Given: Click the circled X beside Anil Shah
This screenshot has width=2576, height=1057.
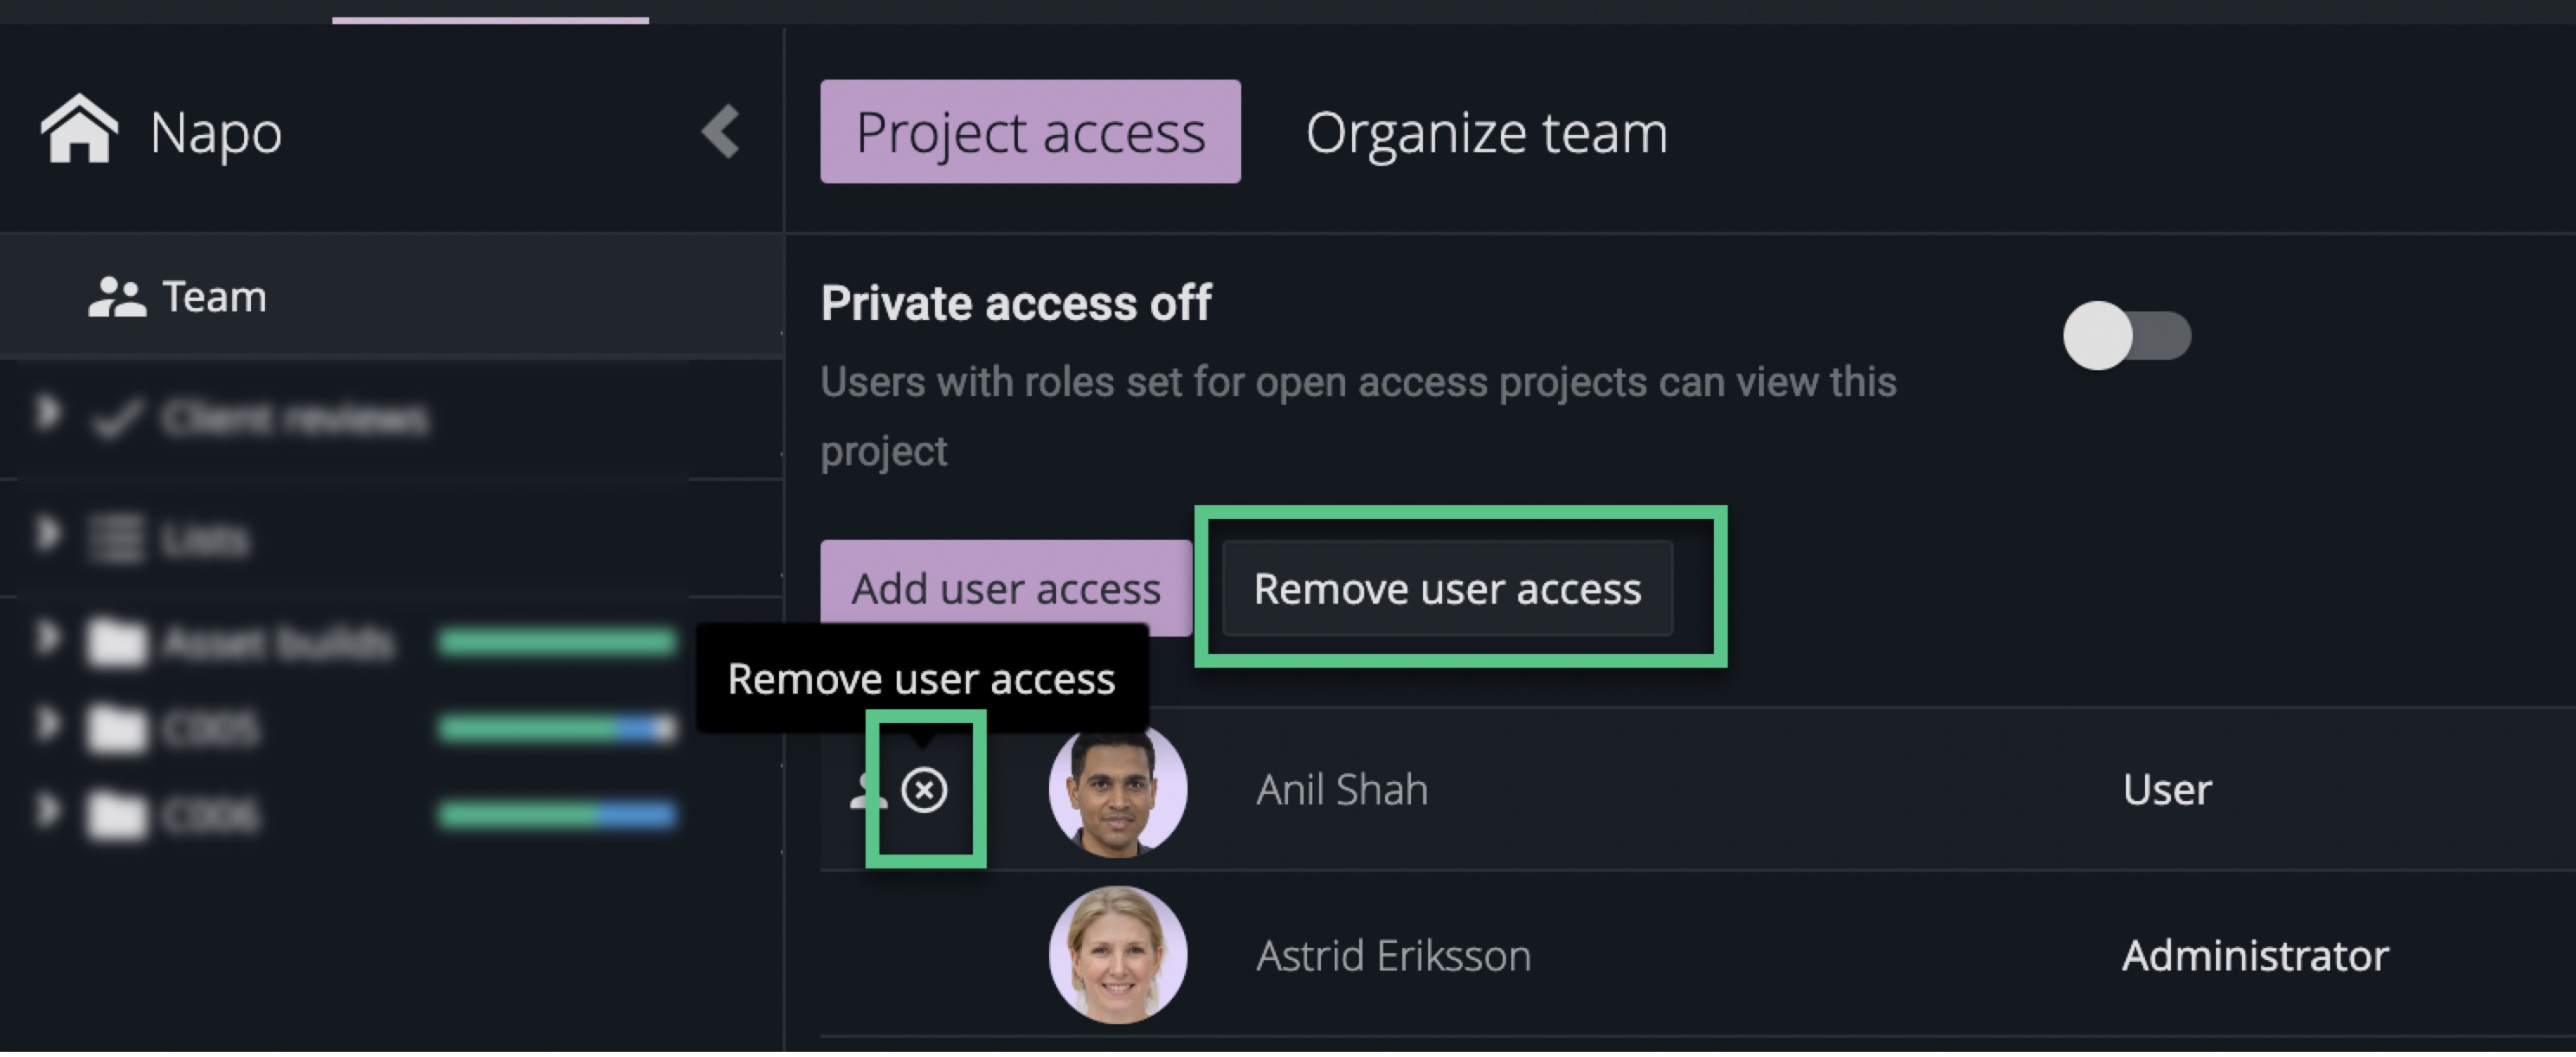Looking at the screenshot, I should tap(924, 791).
